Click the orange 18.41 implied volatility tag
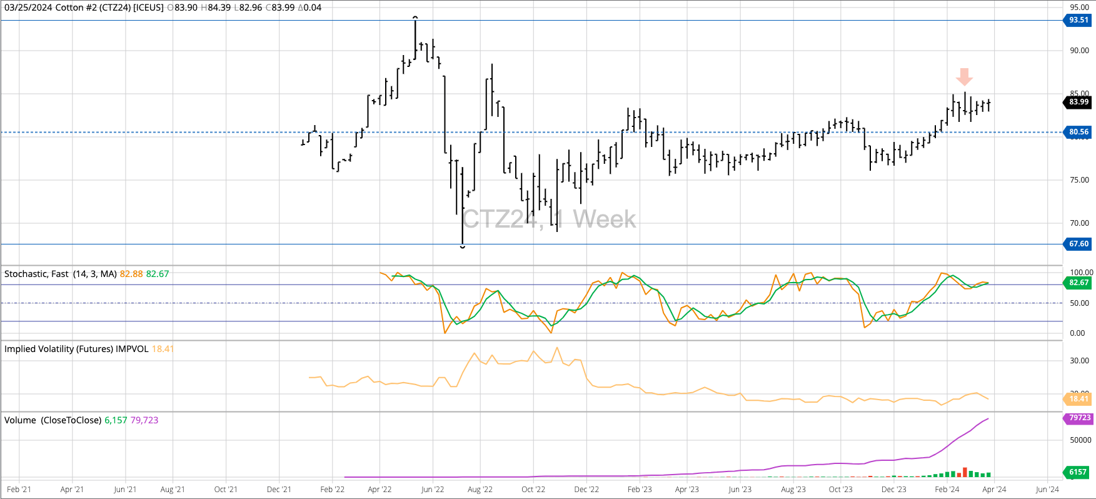This screenshot has width=1096, height=499. pyautogui.click(x=1078, y=399)
